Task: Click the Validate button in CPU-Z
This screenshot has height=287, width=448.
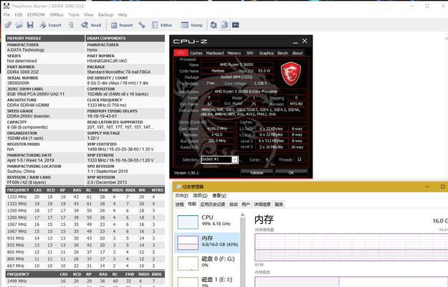Action: (257, 173)
